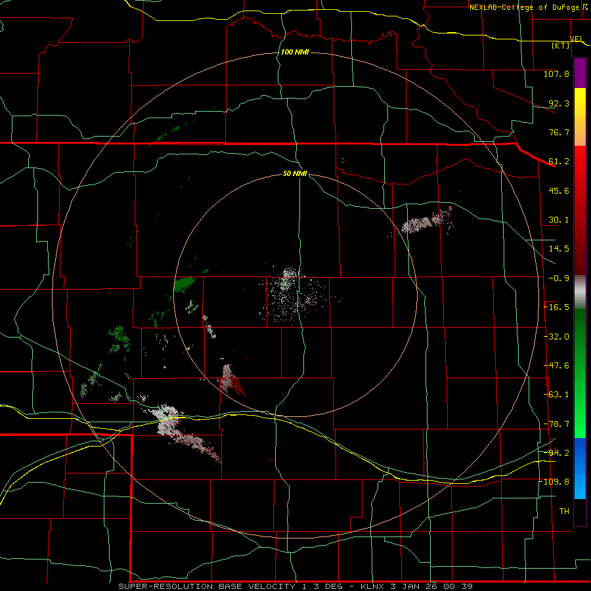Click the -63.1 velocity scale value
591x591 pixels.
pyautogui.click(x=556, y=395)
